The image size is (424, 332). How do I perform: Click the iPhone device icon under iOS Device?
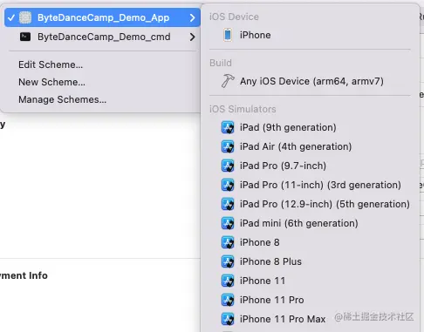pyautogui.click(x=228, y=35)
